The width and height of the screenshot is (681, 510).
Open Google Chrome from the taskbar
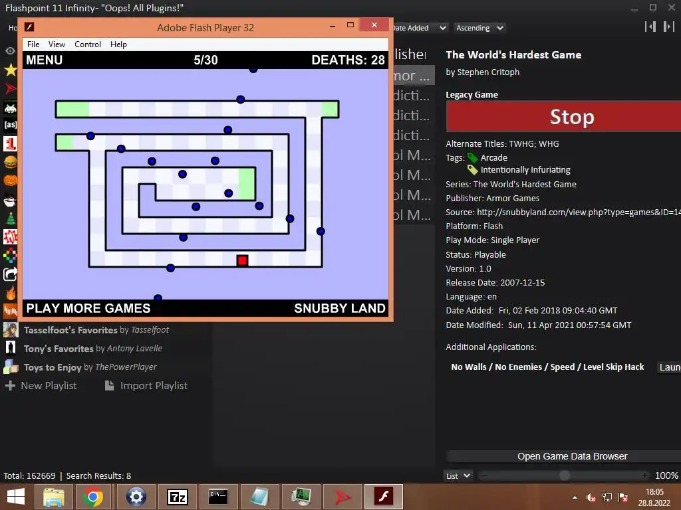93,497
